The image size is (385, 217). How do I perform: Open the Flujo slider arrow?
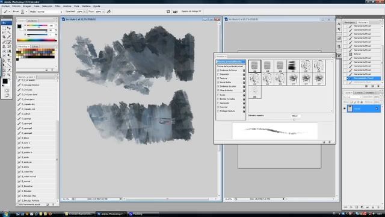[x=103, y=11]
